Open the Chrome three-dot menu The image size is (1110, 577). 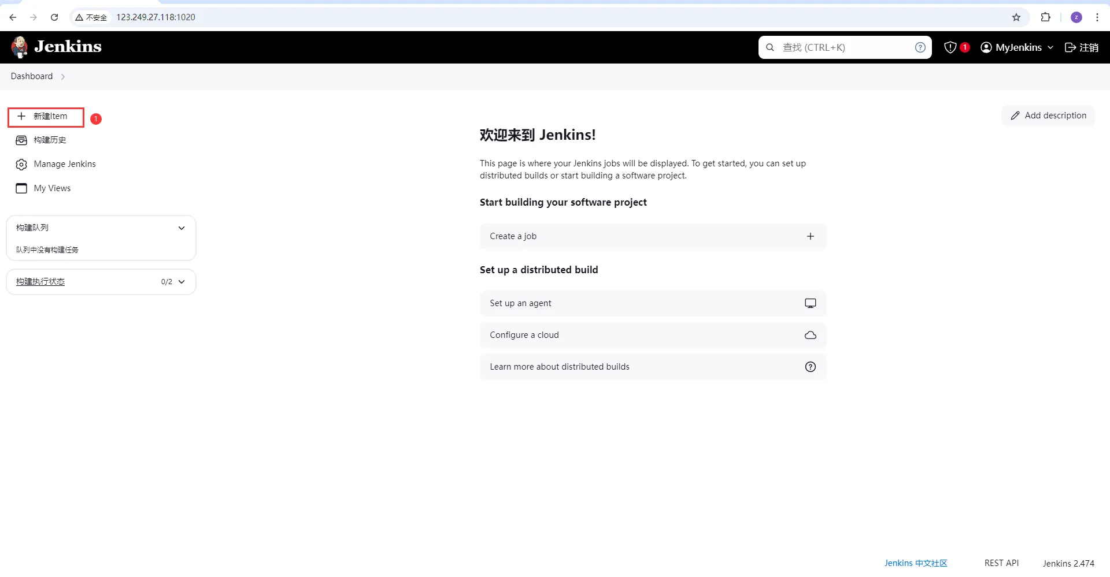coord(1097,17)
